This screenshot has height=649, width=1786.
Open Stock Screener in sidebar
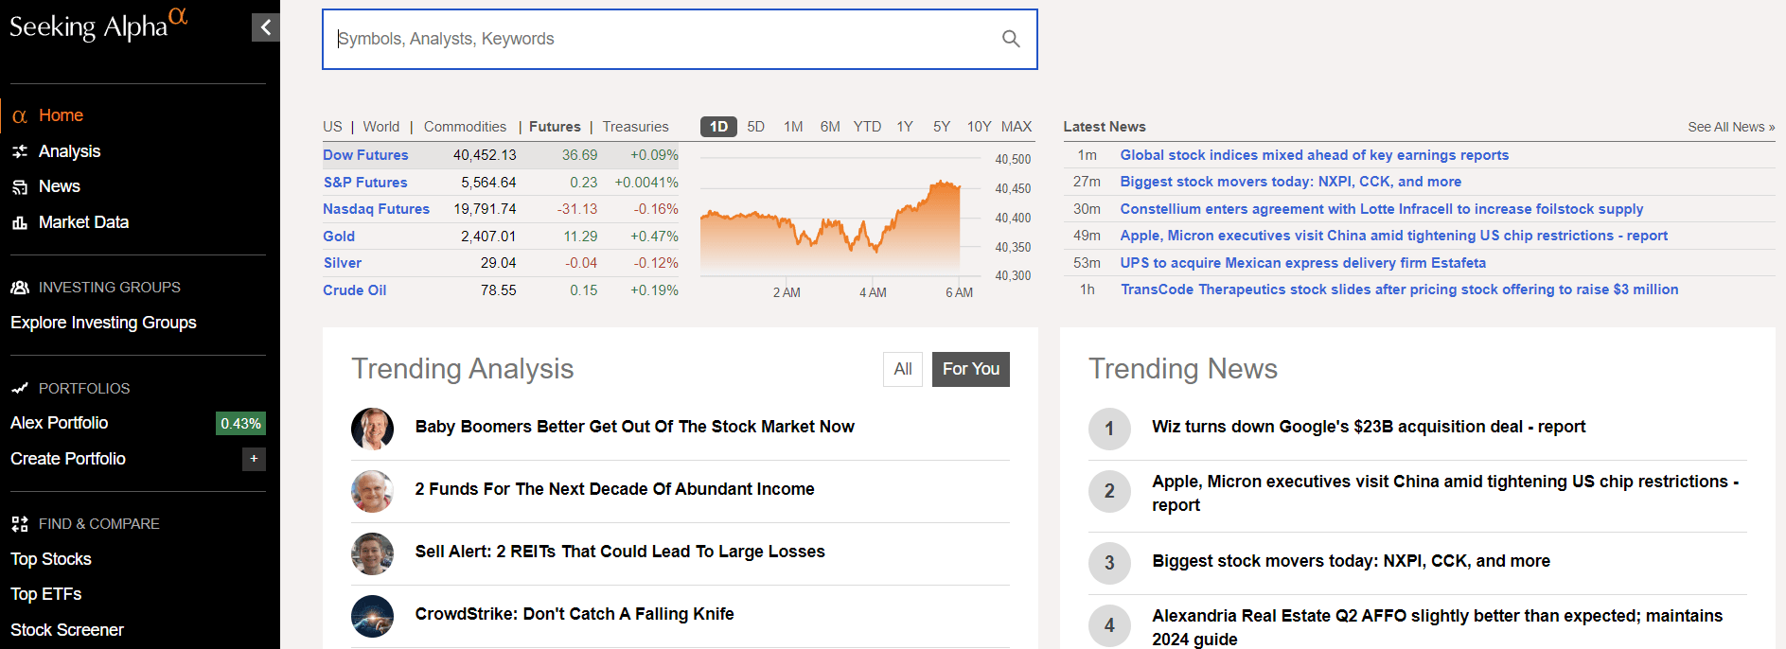pos(67,630)
